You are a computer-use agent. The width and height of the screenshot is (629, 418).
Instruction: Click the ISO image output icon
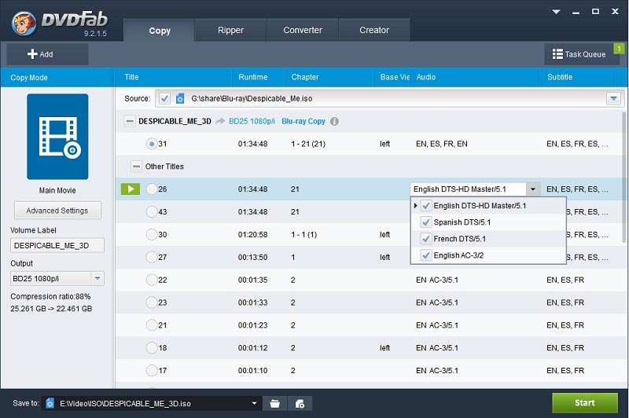tap(300, 403)
